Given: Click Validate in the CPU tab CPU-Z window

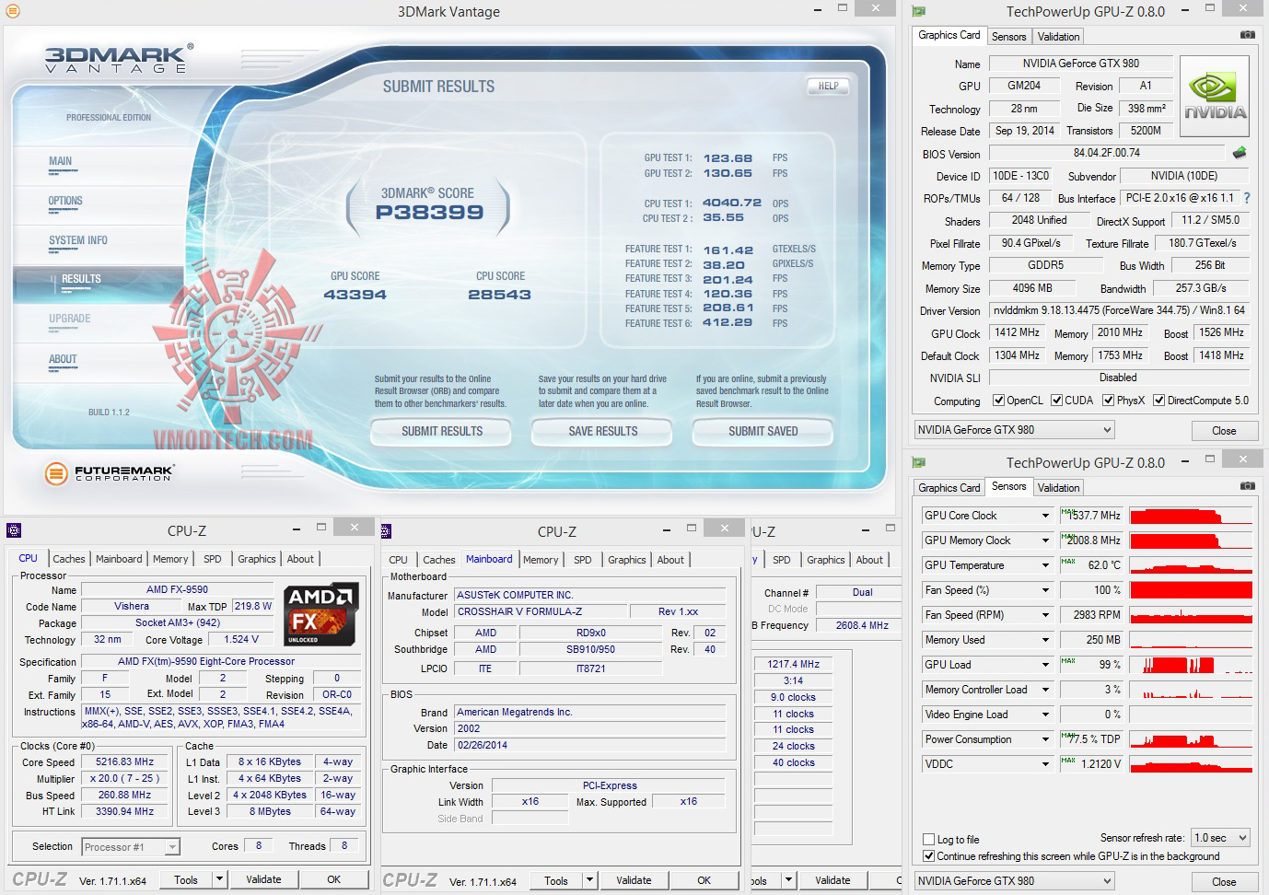Looking at the screenshot, I should (263, 879).
